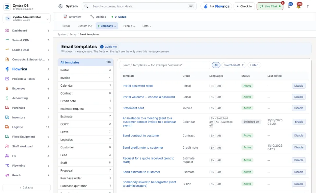Select All templates category

pyautogui.click(x=86, y=62)
